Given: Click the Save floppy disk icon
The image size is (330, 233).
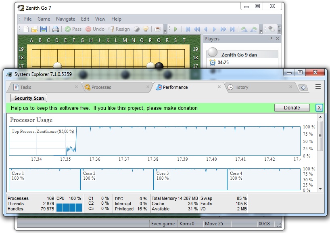Looking at the screenshot, I should coord(44,29).
